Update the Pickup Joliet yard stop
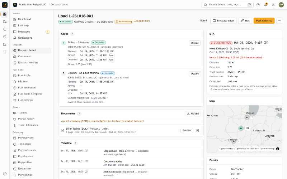287x179 pixels. (x=195, y=43)
